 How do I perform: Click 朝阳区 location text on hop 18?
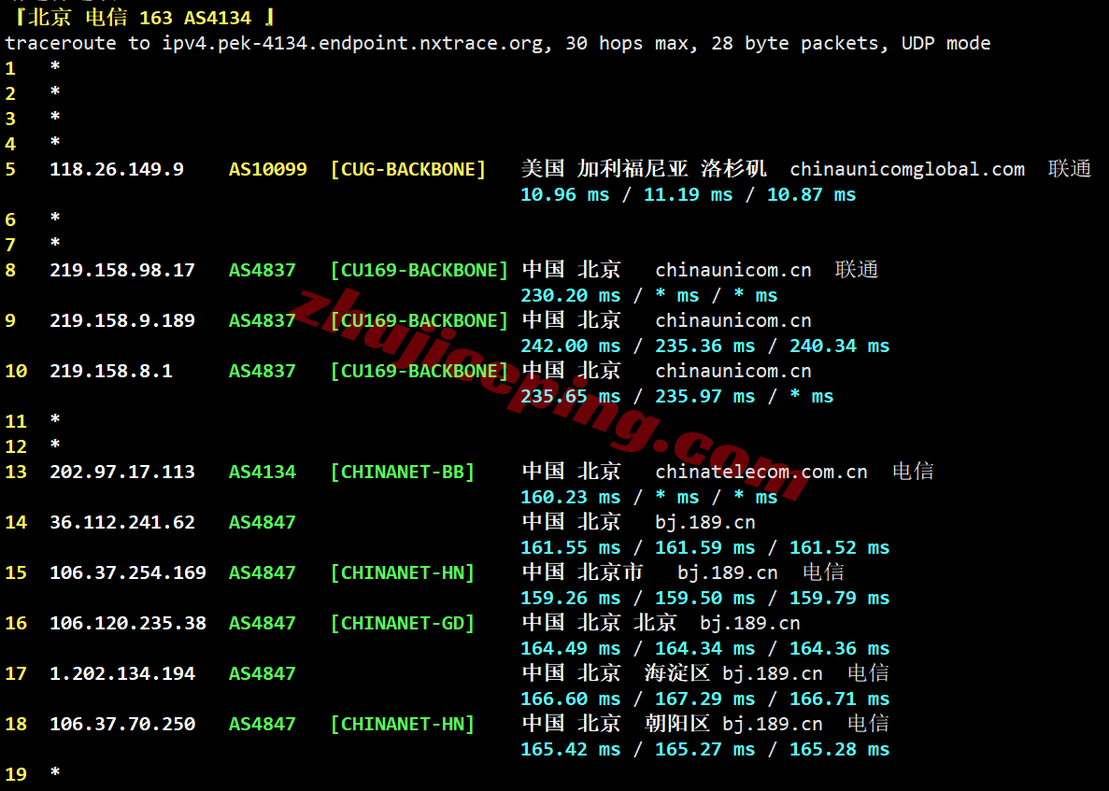pos(676,723)
